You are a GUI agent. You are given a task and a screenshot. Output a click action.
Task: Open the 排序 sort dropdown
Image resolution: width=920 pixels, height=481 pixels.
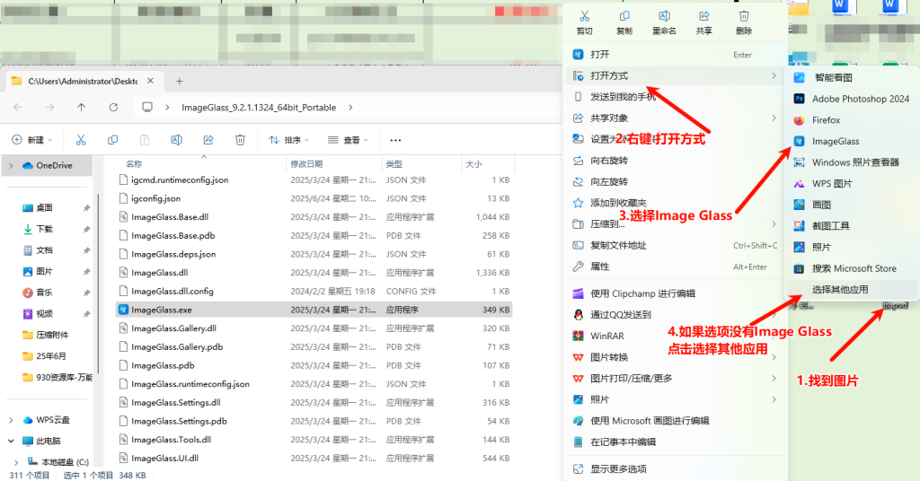coord(287,140)
